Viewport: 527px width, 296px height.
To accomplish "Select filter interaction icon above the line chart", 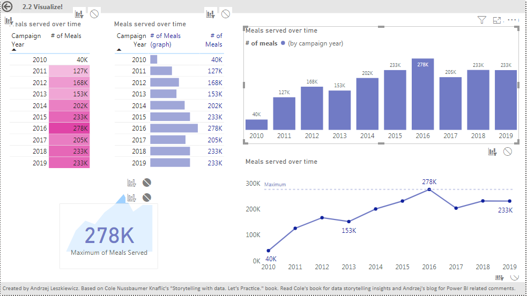I will tap(492, 152).
